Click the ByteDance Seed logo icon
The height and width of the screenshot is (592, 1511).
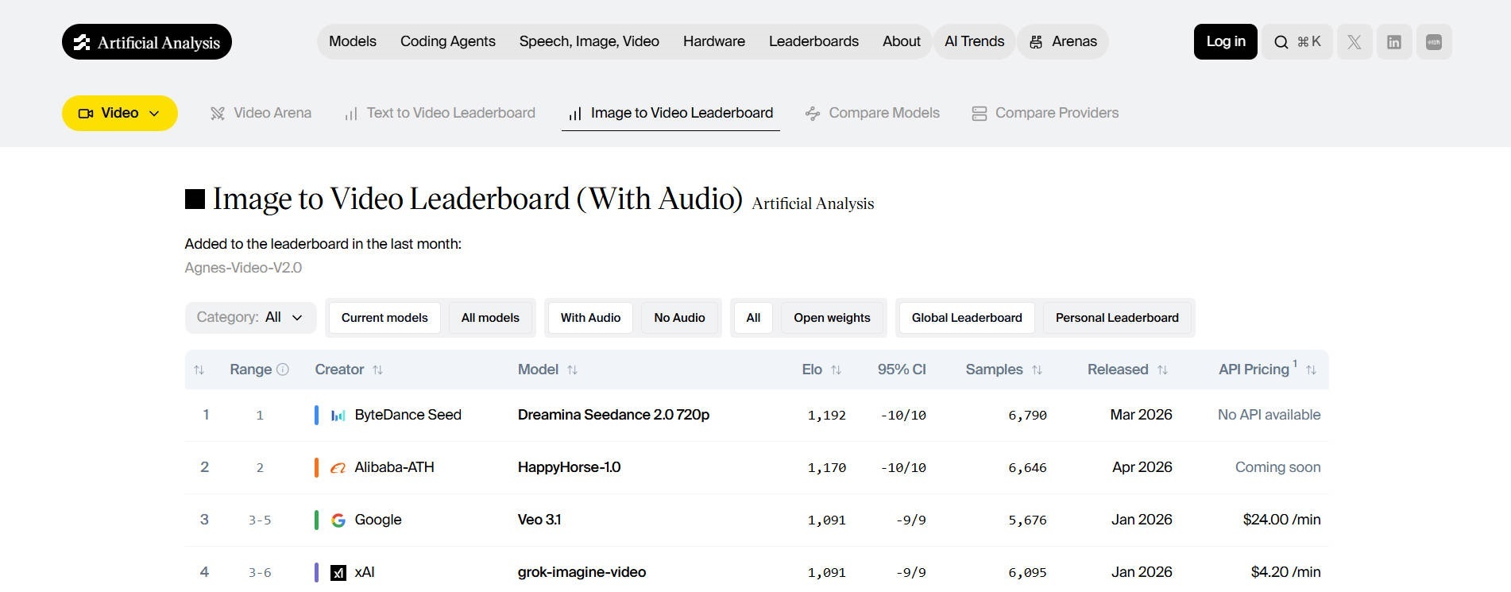338,415
